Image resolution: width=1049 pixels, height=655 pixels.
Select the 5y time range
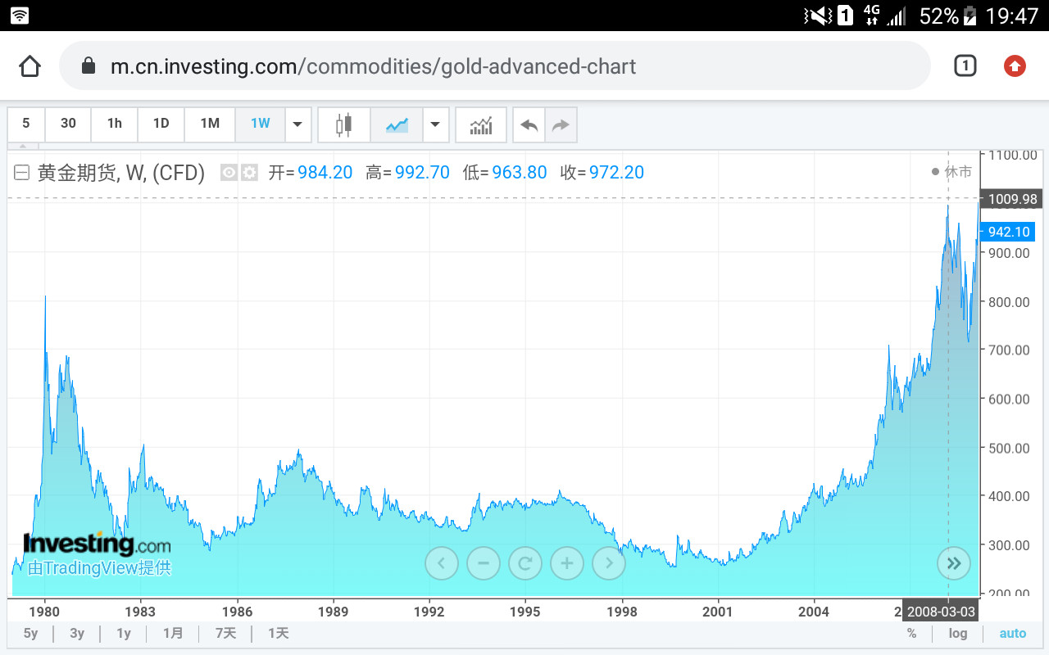30,633
